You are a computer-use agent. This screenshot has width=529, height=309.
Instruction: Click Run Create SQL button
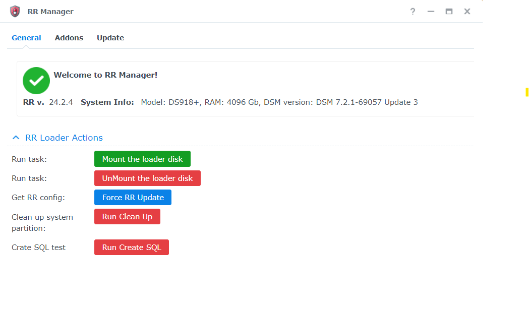[132, 248]
